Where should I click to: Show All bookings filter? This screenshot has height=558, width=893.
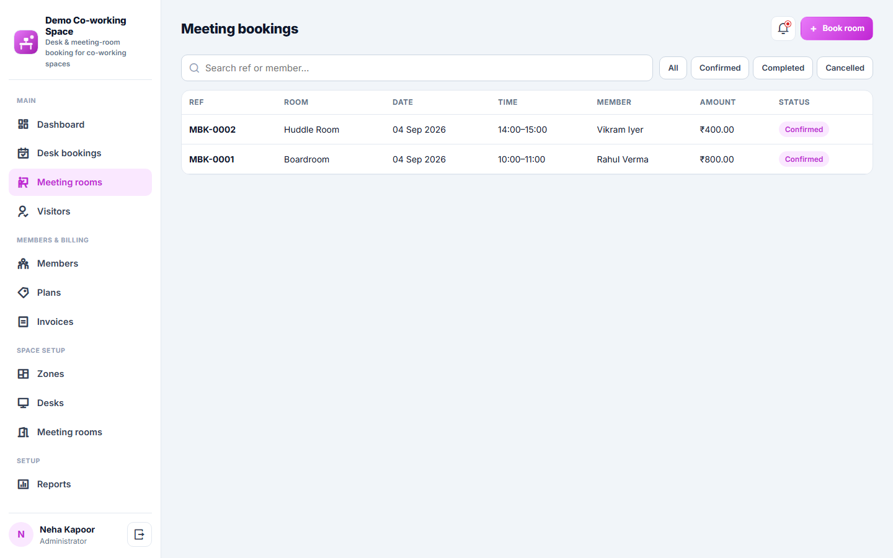(x=673, y=68)
